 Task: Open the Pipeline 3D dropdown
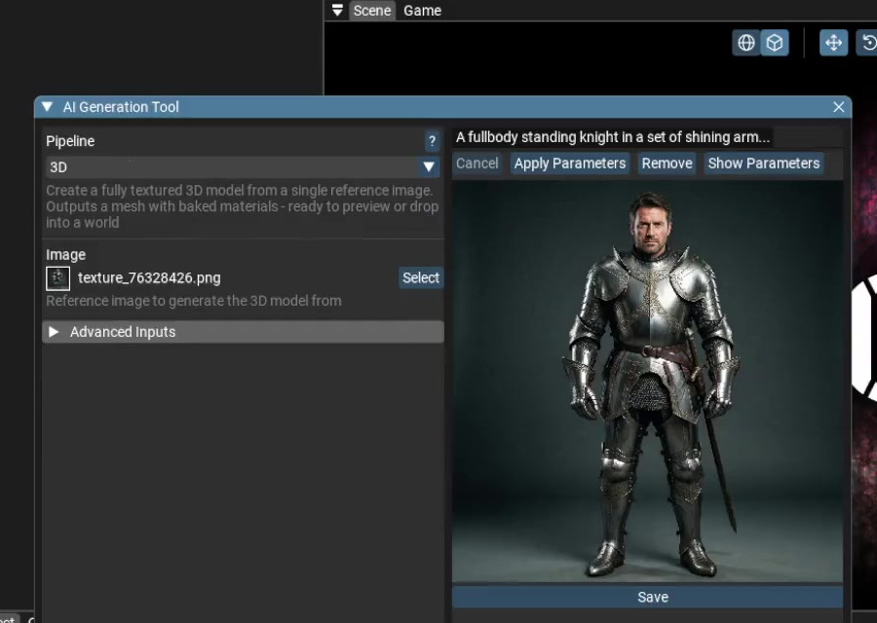tap(243, 167)
